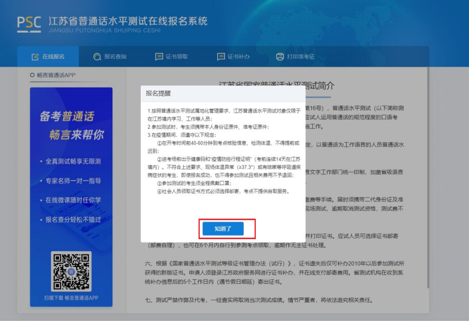Select the 在线报名 tab label

click(x=53, y=57)
